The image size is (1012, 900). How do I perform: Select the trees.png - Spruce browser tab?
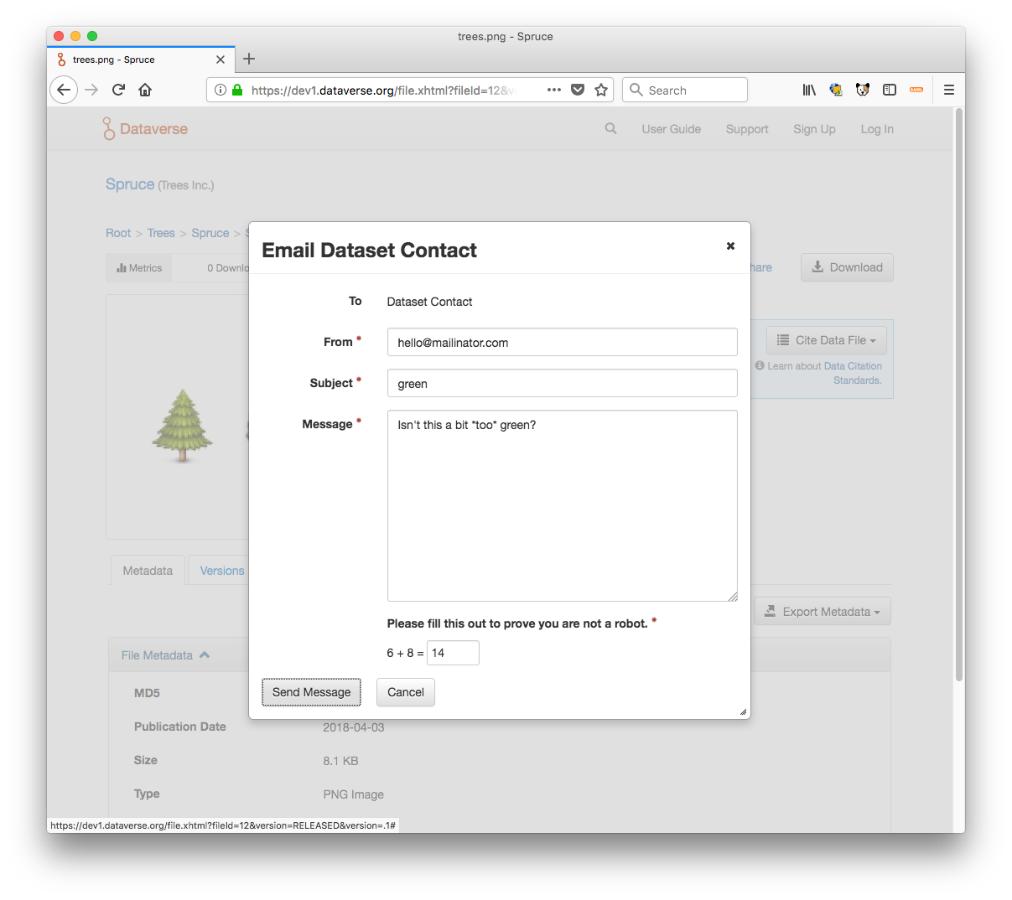point(140,59)
